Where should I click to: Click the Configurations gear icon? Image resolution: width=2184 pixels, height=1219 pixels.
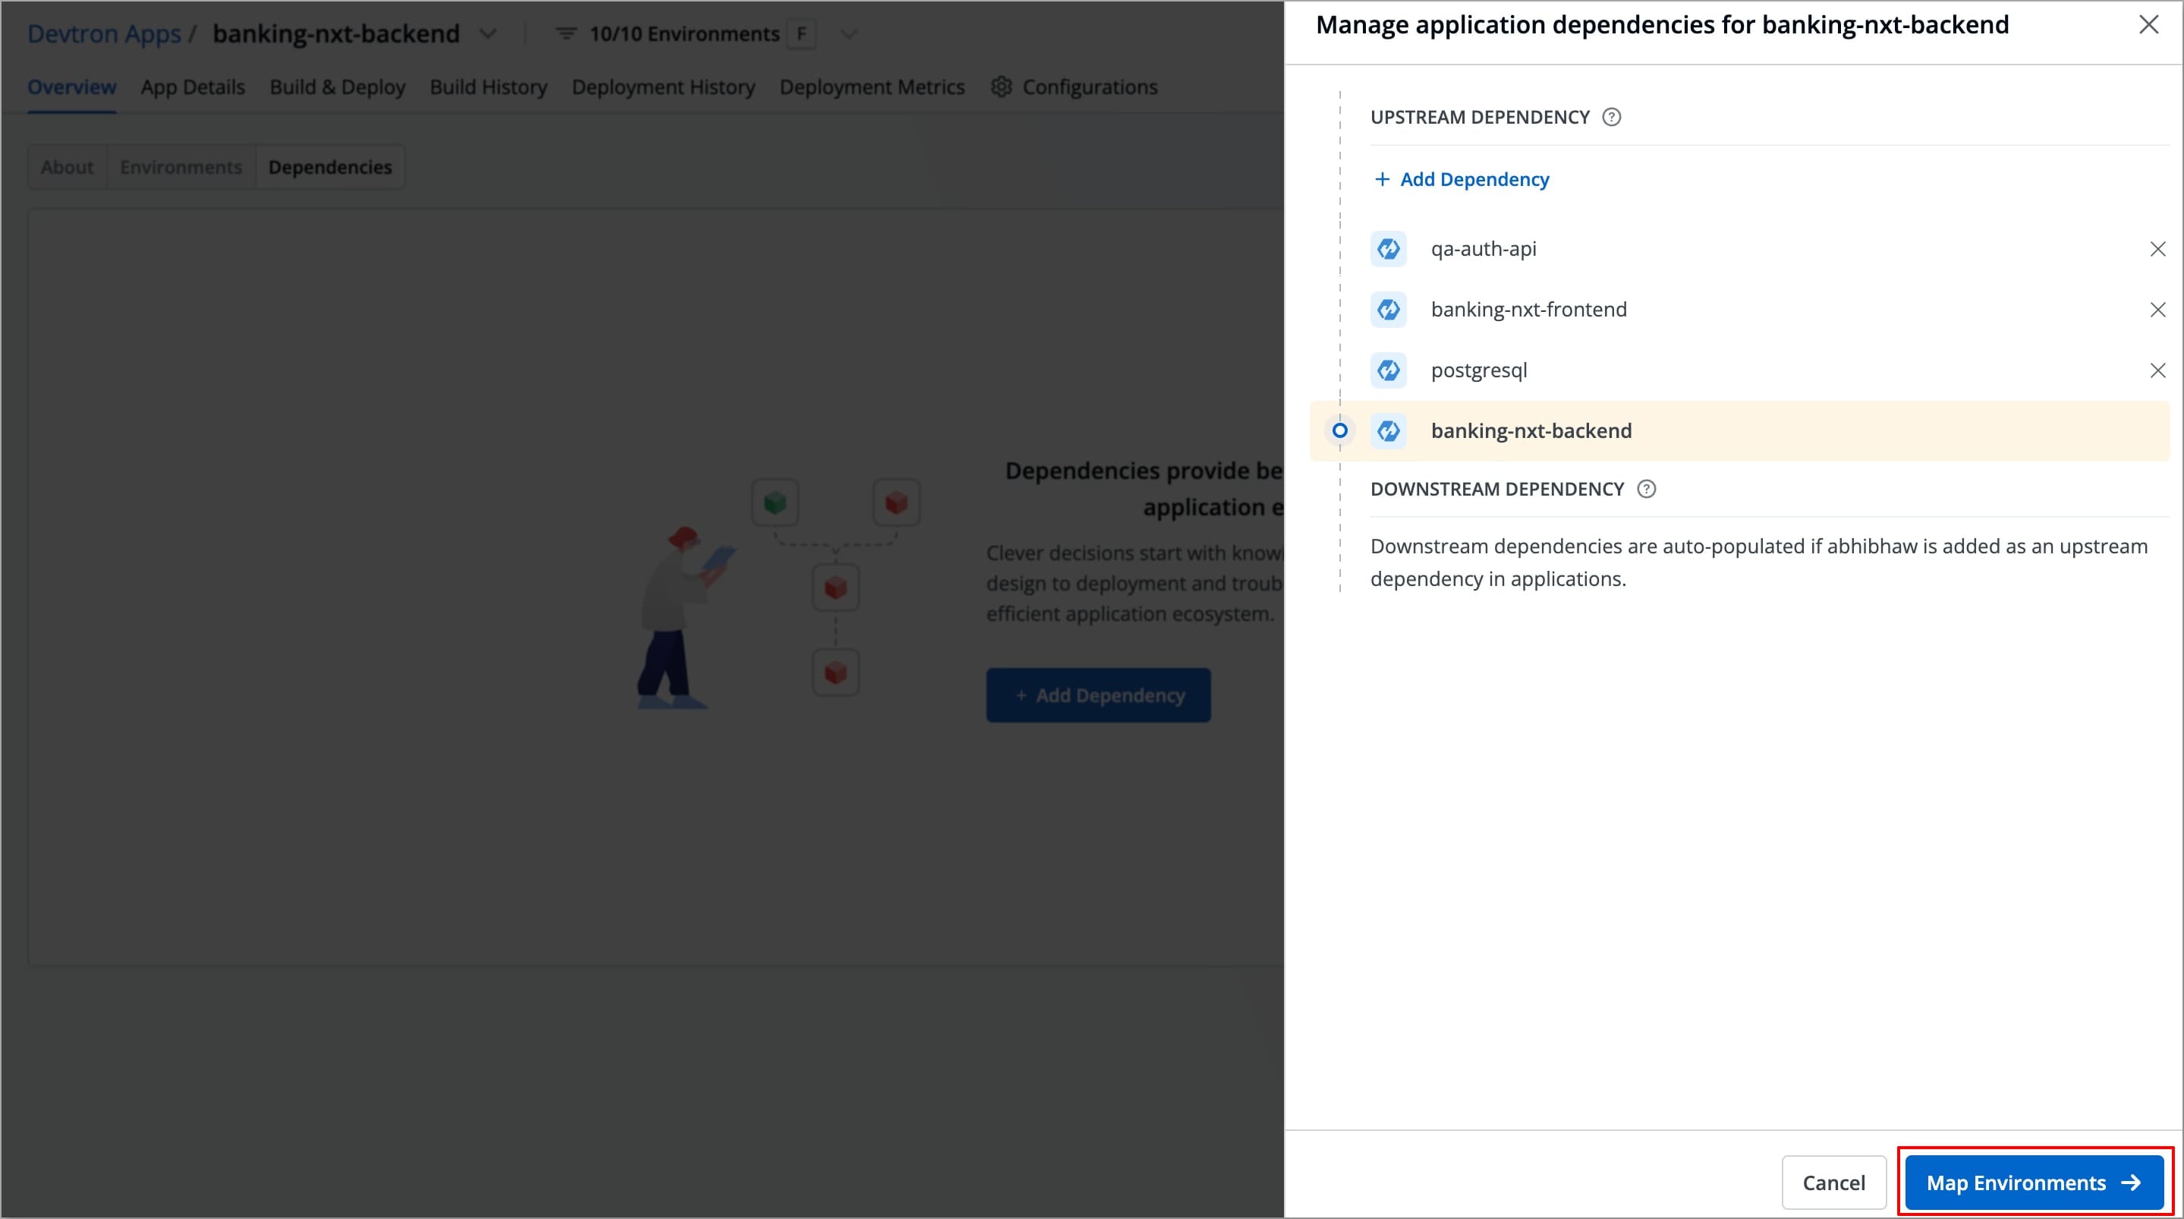pos(1001,87)
